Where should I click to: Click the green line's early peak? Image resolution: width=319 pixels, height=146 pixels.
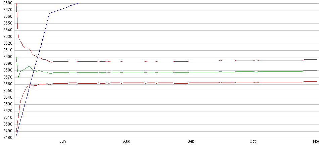29,66
